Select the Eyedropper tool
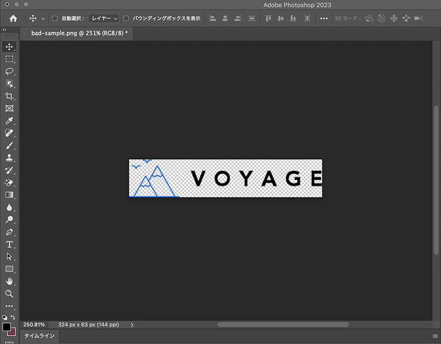This screenshot has height=344, width=441. (x=9, y=121)
